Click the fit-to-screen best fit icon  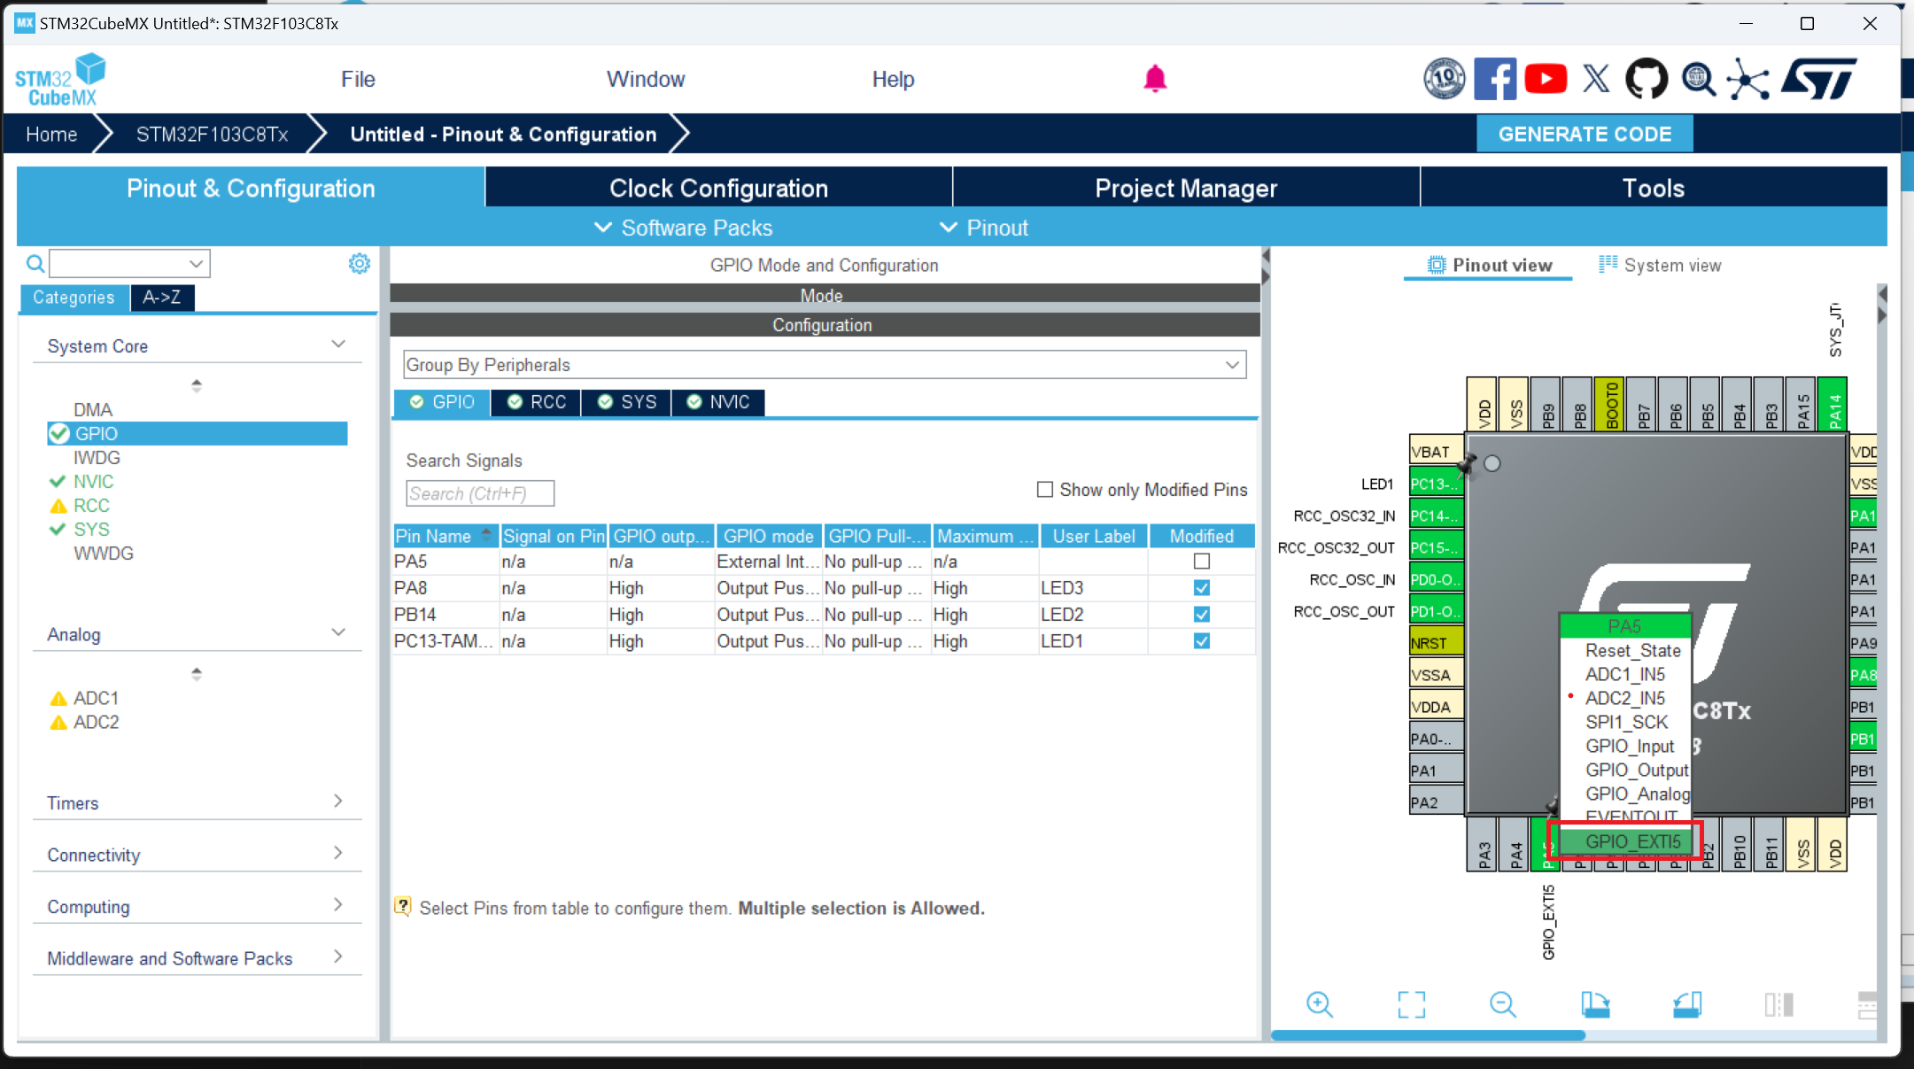point(1411,1004)
